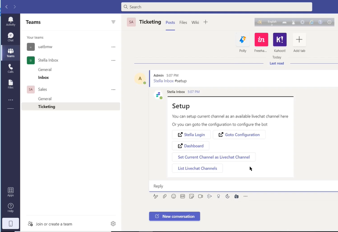Click Set Current Channel as Livechat Channel
The image size is (338, 232).
[214, 157]
